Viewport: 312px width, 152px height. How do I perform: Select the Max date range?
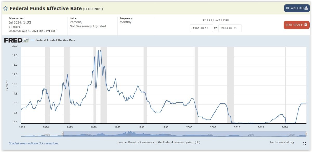pyautogui.click(x=226, y=20)
